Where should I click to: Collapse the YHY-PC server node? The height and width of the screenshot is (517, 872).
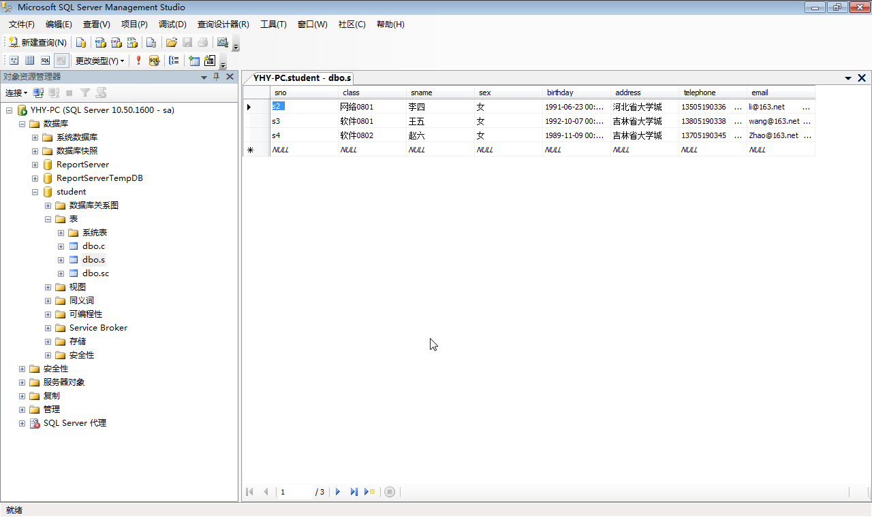[x=10, y=110]
